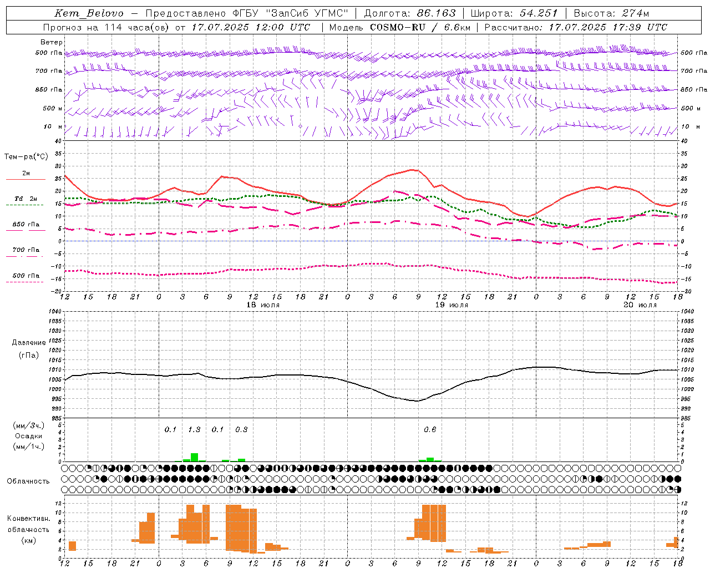Click the '20 июля' date label
The width and height of the screenshot is (710, 568).
click(x=640, y=305)
